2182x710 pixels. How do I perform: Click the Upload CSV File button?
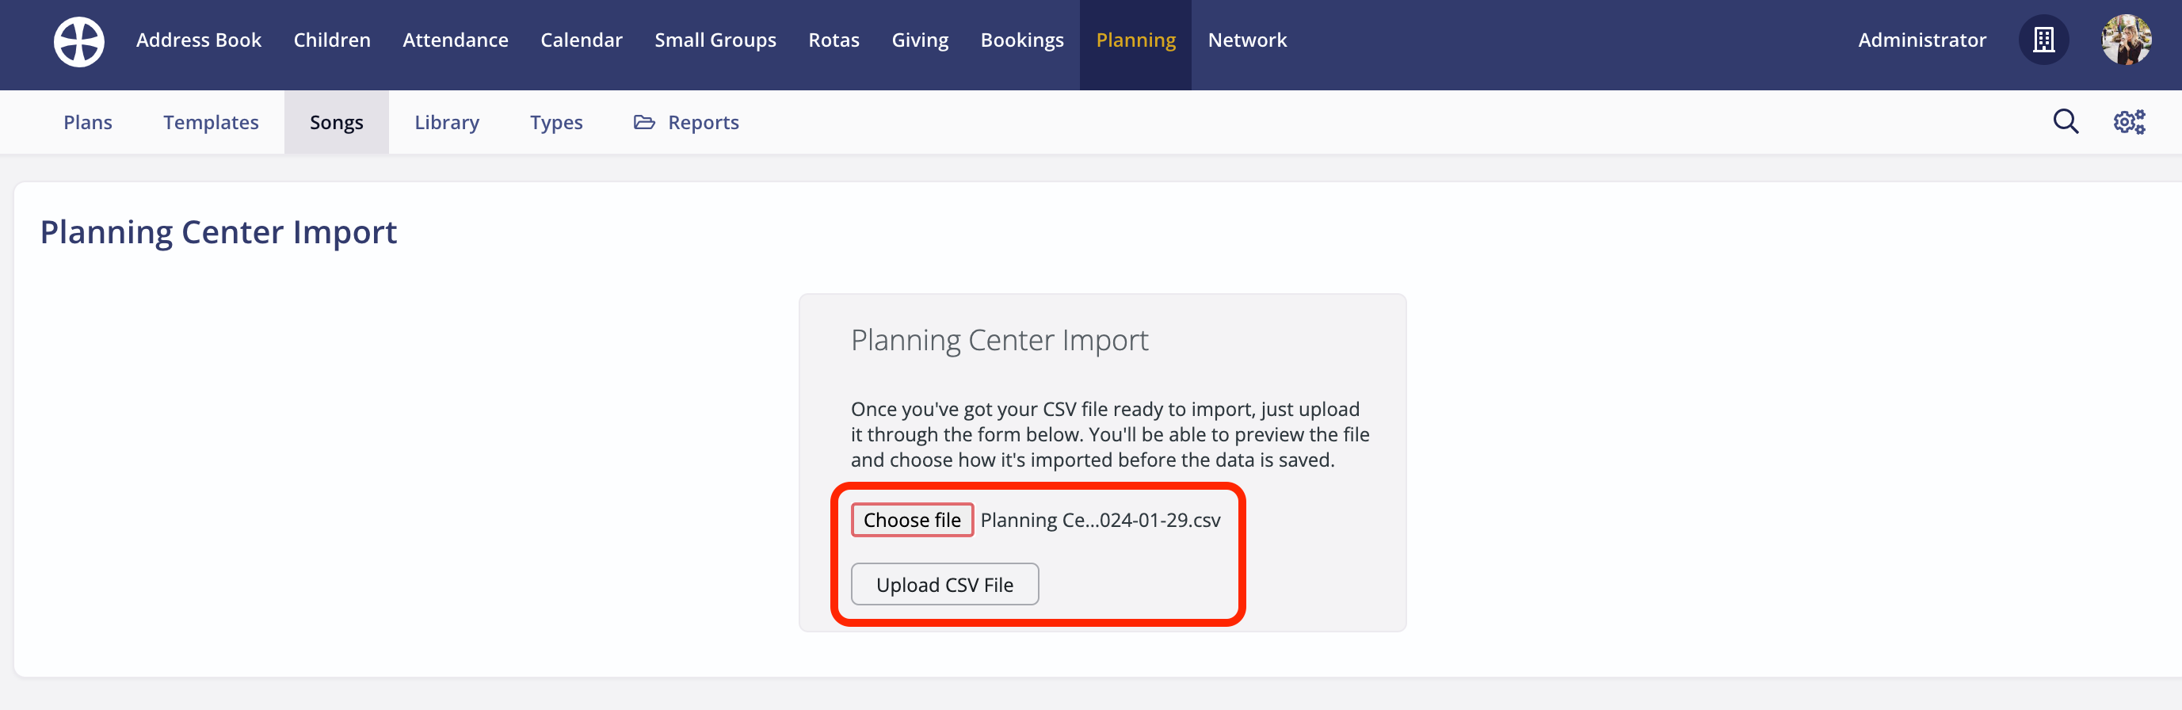click(x=944, y=584)
